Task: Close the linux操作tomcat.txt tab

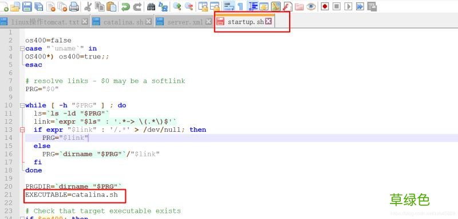Action: 85,21
